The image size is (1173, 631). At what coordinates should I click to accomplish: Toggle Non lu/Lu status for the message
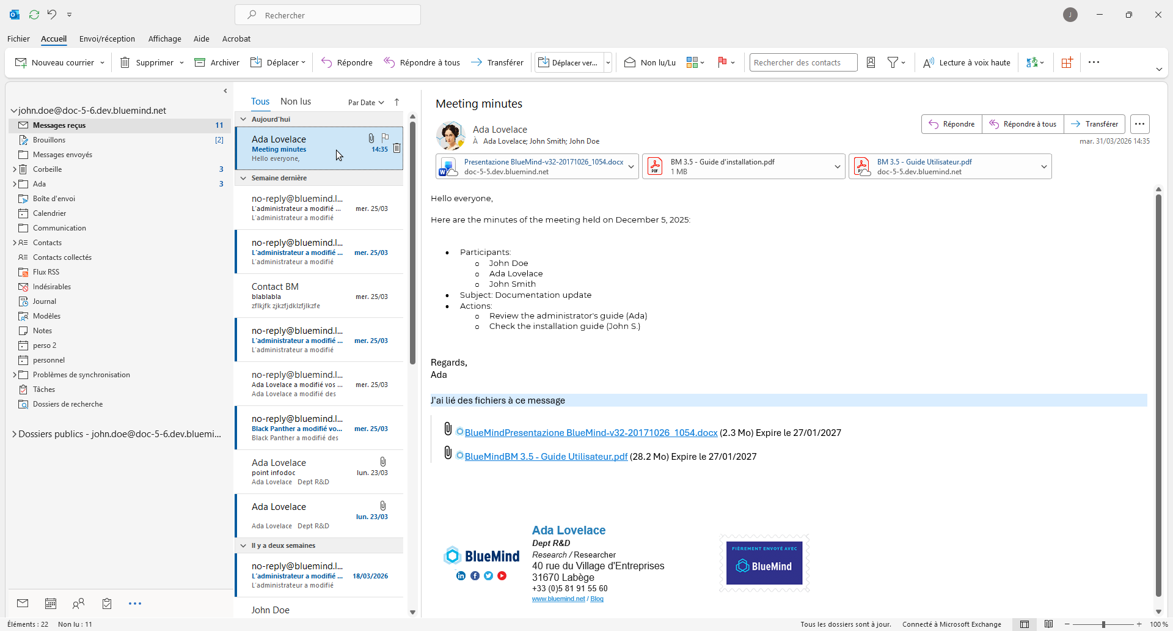pyautogui.click(x=650, y=62)
